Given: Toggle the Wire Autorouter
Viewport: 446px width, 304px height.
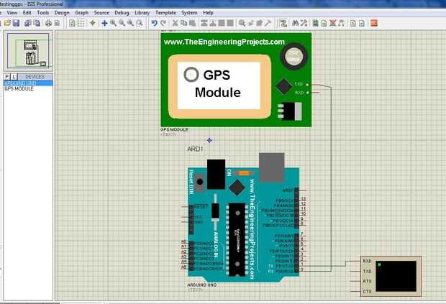Looking at the screenshot, I should [x=283, y=23].
